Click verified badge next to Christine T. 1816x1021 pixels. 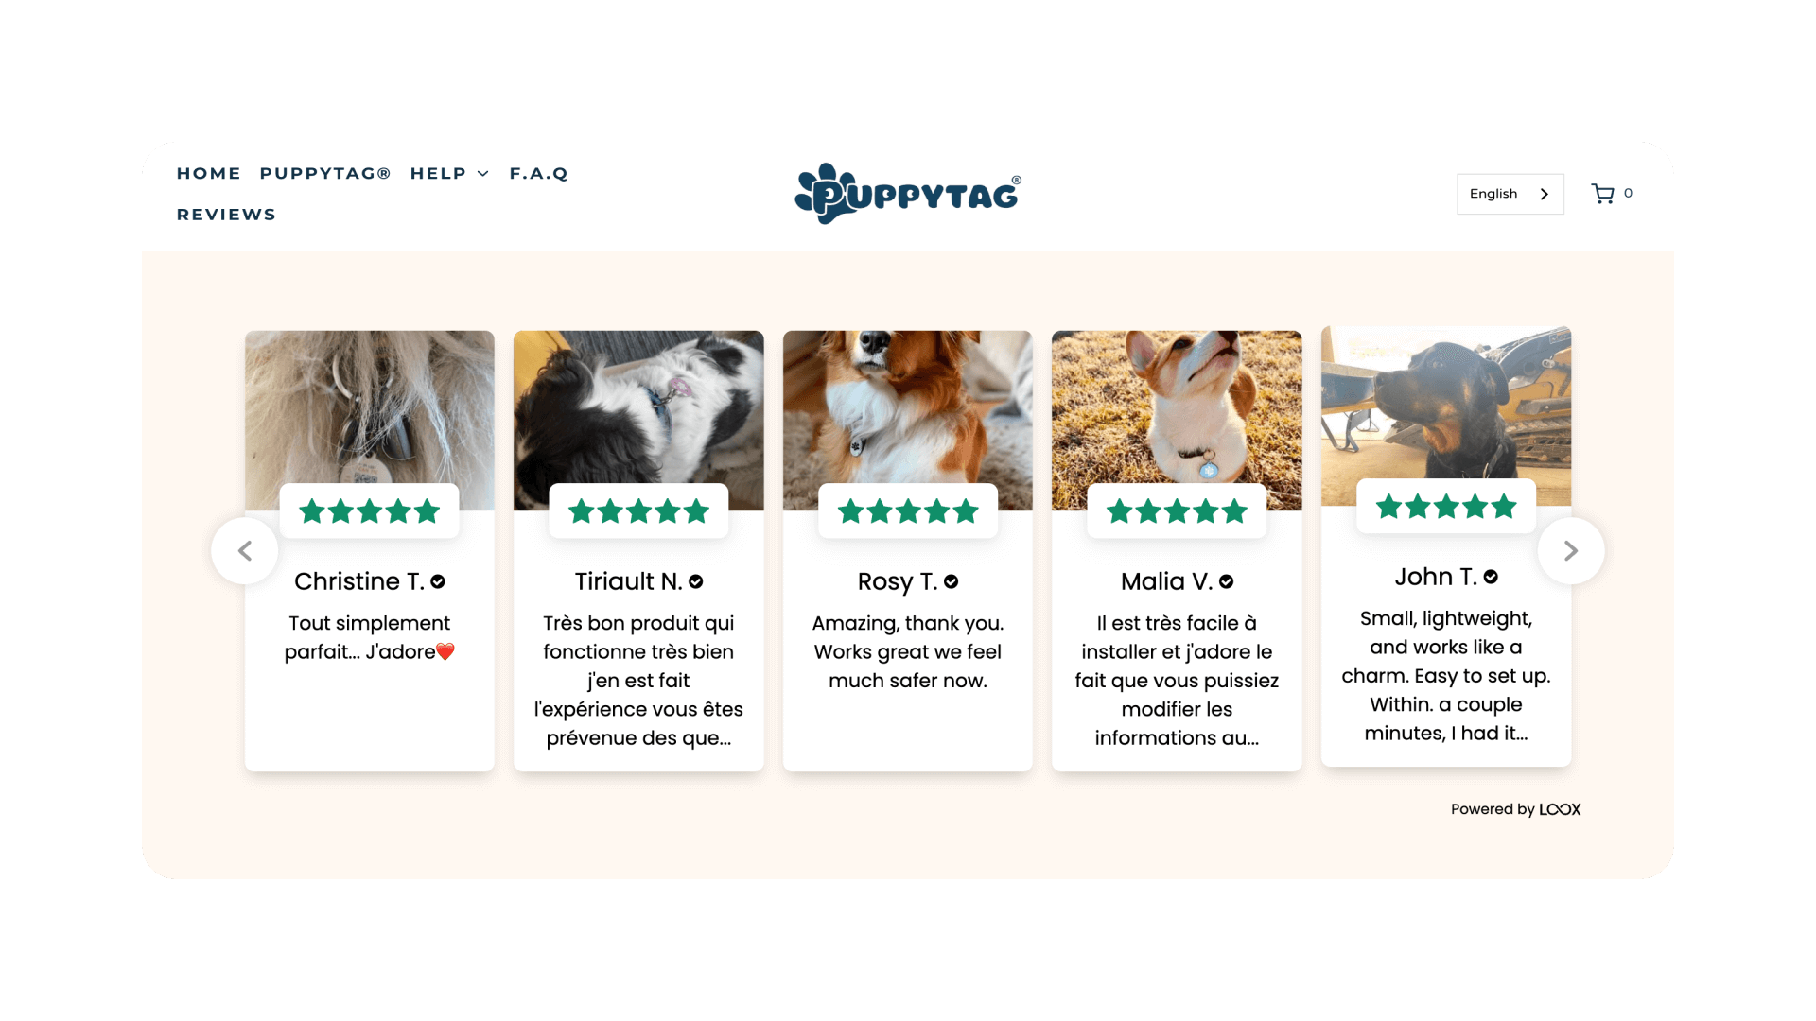click(x=438, y=581)
